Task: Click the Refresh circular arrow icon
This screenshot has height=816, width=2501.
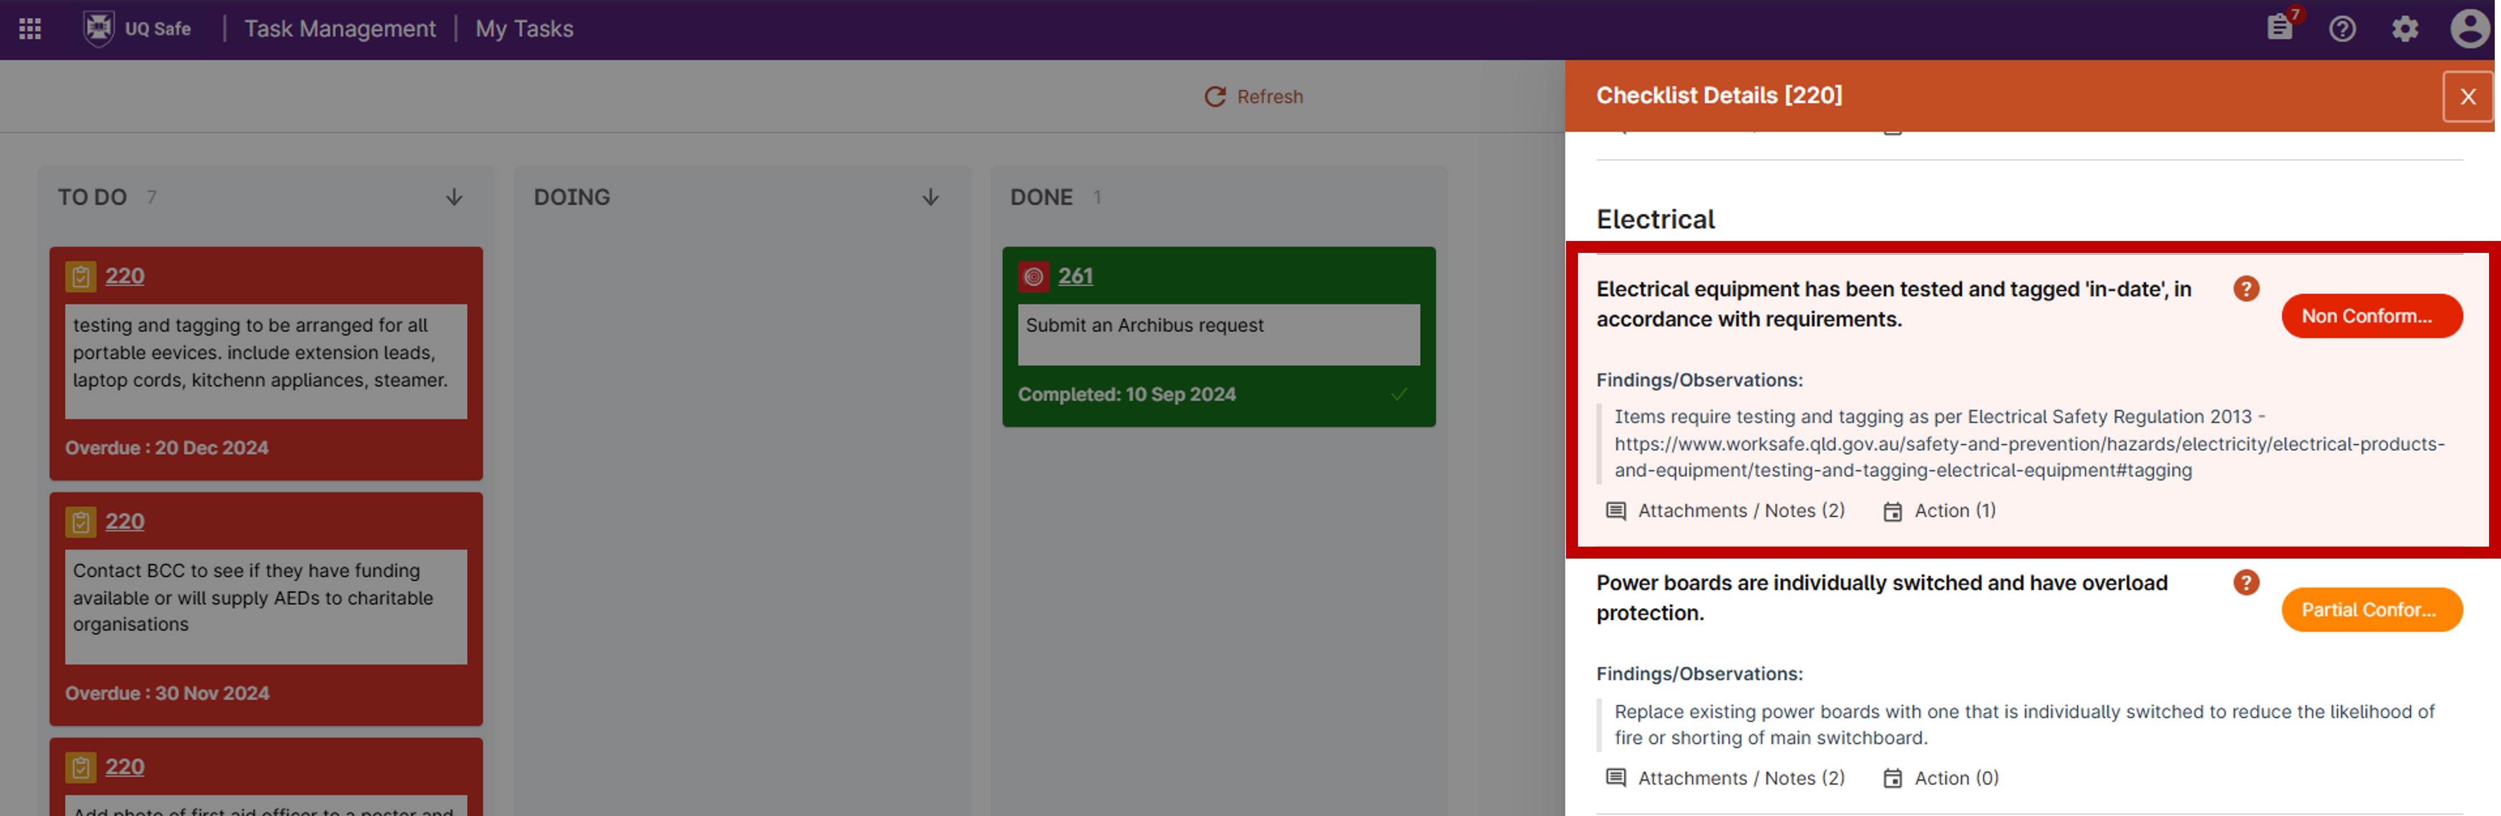Action: 1214,96
